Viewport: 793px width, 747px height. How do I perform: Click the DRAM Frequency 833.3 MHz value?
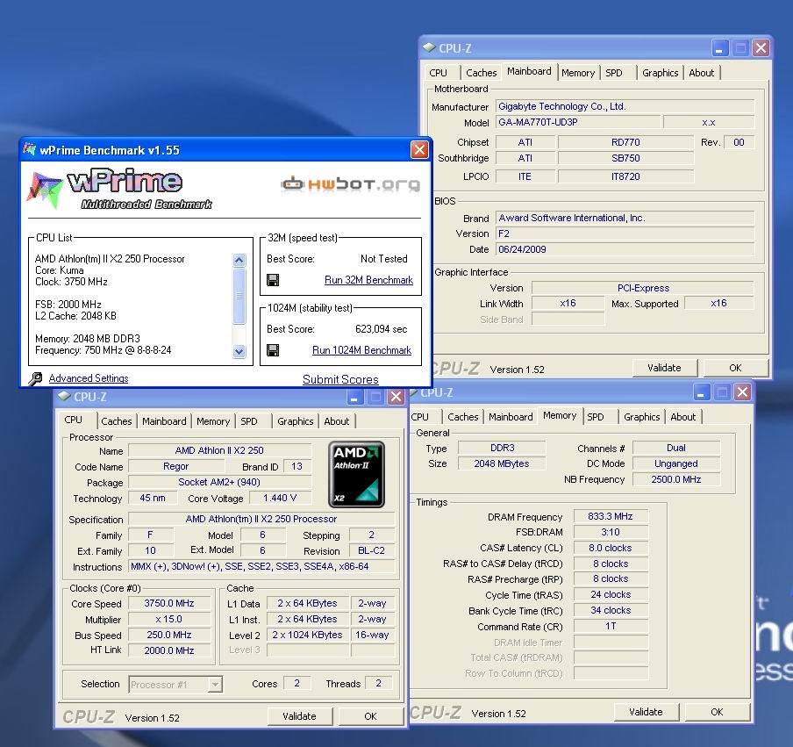[x=611, y=516]
